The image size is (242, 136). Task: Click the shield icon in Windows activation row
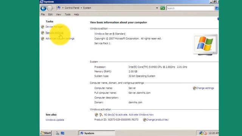coord(96,115)
